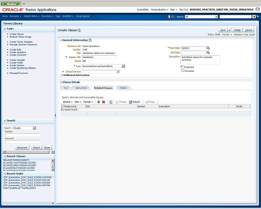The height and width of the screenshot is (209, 261).
Task: Click the Home link
Action: click(4, 16)
